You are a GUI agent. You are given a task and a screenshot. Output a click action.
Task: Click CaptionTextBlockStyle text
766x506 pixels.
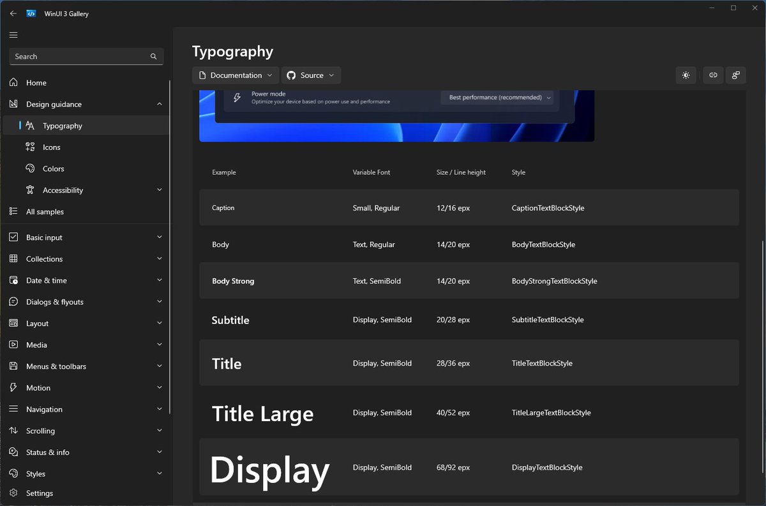point(548,208)
